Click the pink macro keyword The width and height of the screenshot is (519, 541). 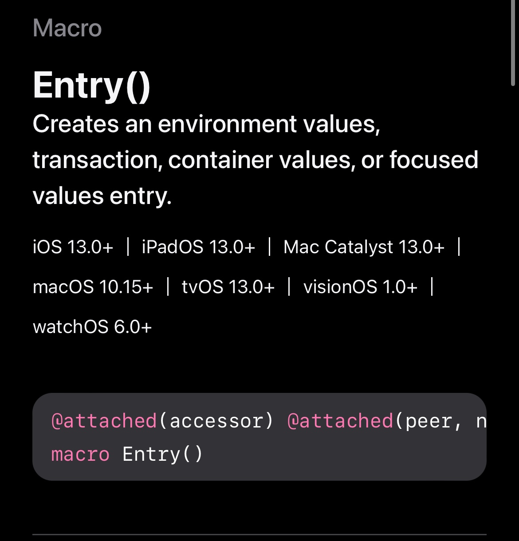tap(80, 455)
